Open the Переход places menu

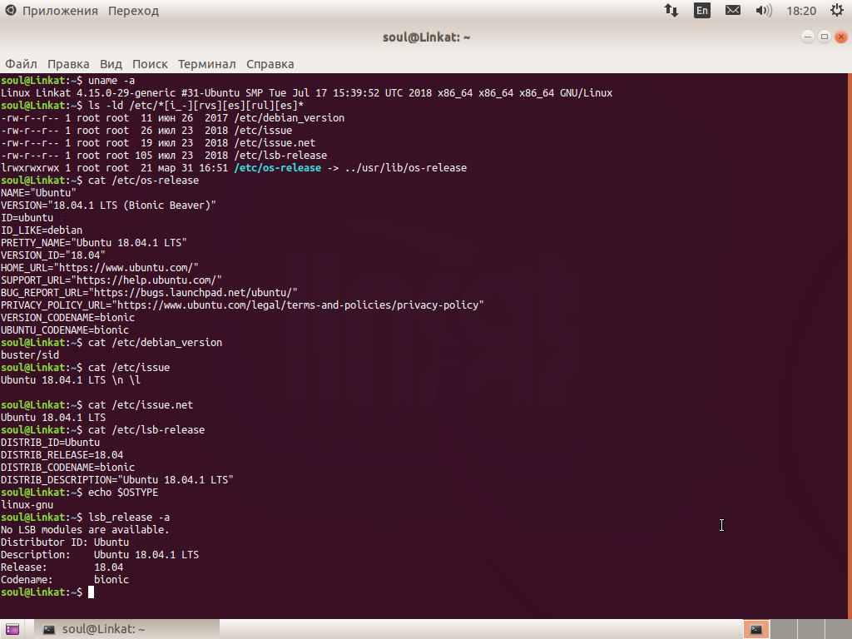point(133,11)
